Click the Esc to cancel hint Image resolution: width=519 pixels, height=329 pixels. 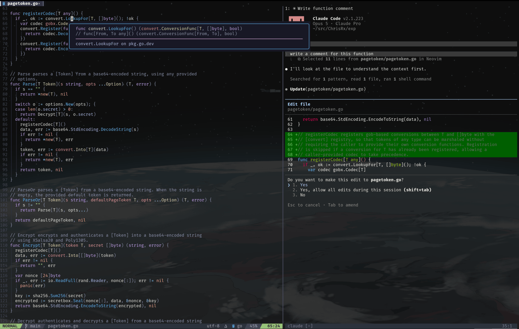tap(304, 205)
